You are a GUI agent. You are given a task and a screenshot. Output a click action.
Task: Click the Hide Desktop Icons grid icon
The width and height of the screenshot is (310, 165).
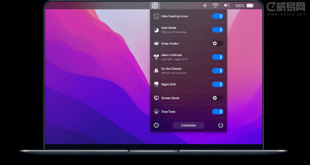(x=157, y=16)
